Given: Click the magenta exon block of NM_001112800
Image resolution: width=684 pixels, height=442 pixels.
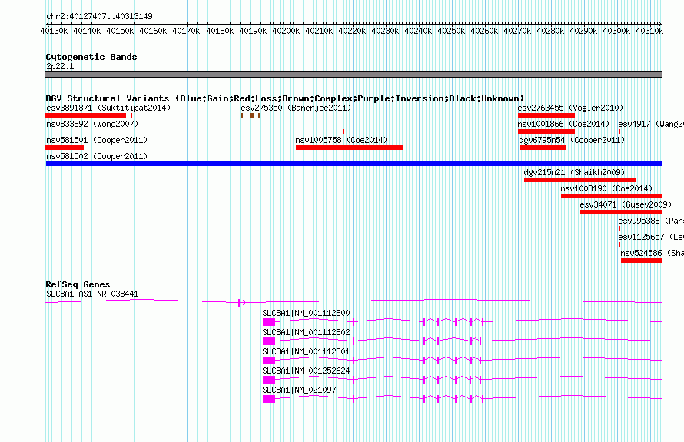Looking at the screenshot, I should (269, 322).
